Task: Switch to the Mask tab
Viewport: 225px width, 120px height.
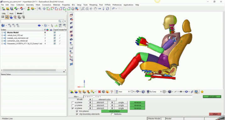Action: coord(11,13)
